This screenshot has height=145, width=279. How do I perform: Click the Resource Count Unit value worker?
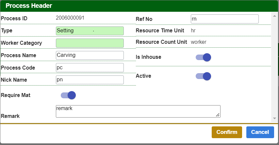pyautogui.click(x=199, y=42)
